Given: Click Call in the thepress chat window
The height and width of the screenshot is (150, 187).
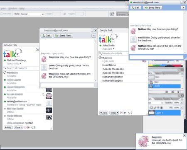Looking at the screenshot, I should [x=47, y=36].
